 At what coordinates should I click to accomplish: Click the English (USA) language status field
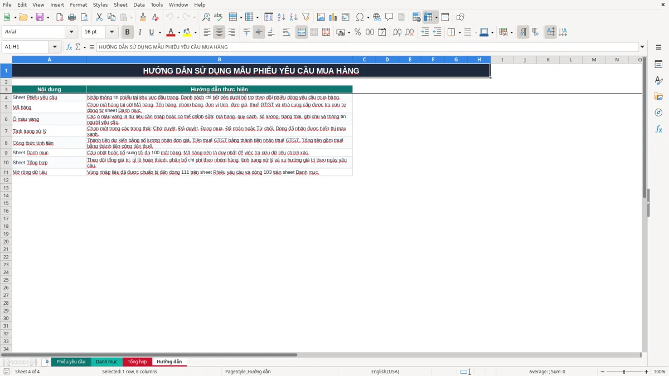(x=385, y=372)
